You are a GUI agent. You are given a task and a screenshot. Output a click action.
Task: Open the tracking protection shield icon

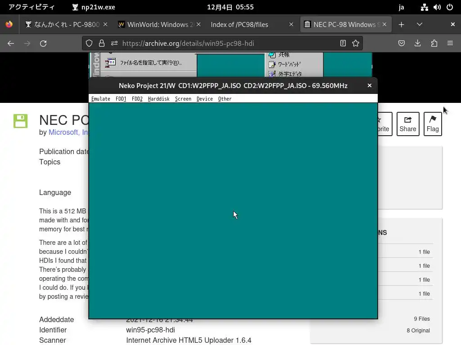pos(89,44)
